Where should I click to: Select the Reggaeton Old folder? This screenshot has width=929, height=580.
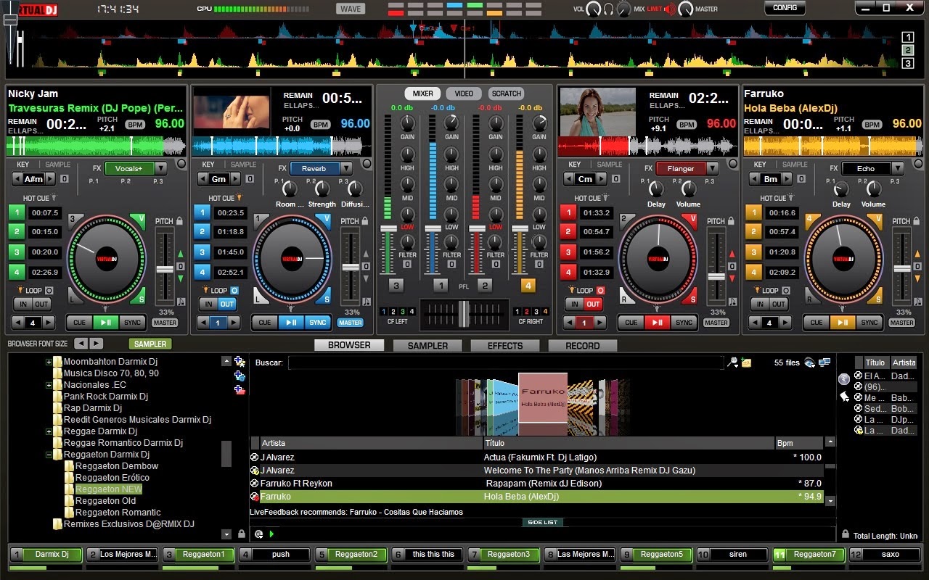tap(105, 501)
